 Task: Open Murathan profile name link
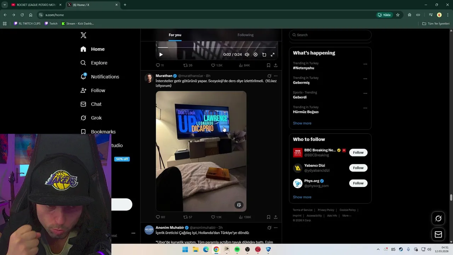click(x=164, y=76)
